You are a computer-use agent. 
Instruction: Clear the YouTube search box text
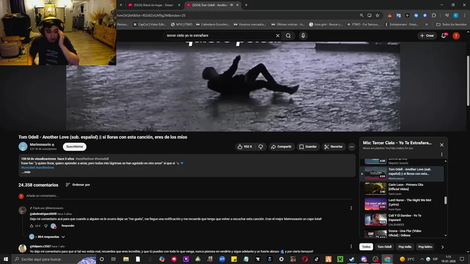(278, 36)
